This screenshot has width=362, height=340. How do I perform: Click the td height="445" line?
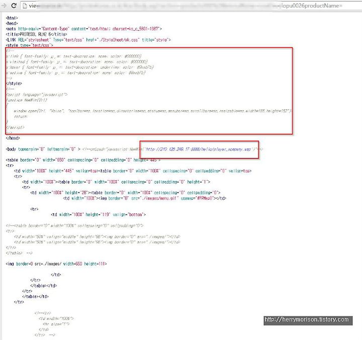[133, 171]
